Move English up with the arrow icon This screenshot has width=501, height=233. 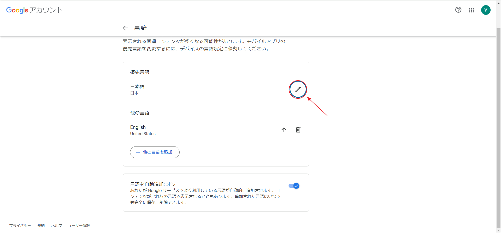pyautogui.click(x=284, y=130)
